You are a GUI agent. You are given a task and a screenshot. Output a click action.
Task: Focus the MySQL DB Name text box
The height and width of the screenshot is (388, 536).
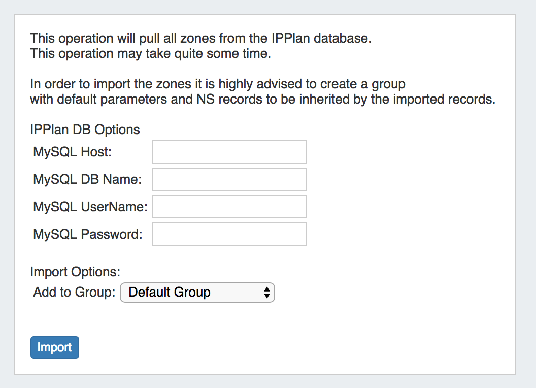coord(229,179)
